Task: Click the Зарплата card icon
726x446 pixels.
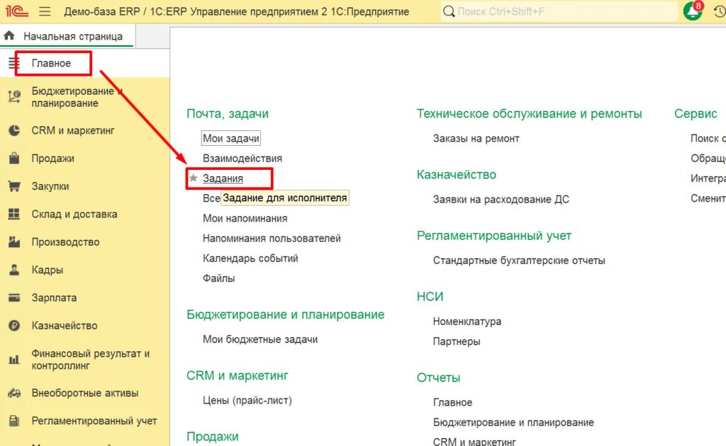Action: [14, 297]
